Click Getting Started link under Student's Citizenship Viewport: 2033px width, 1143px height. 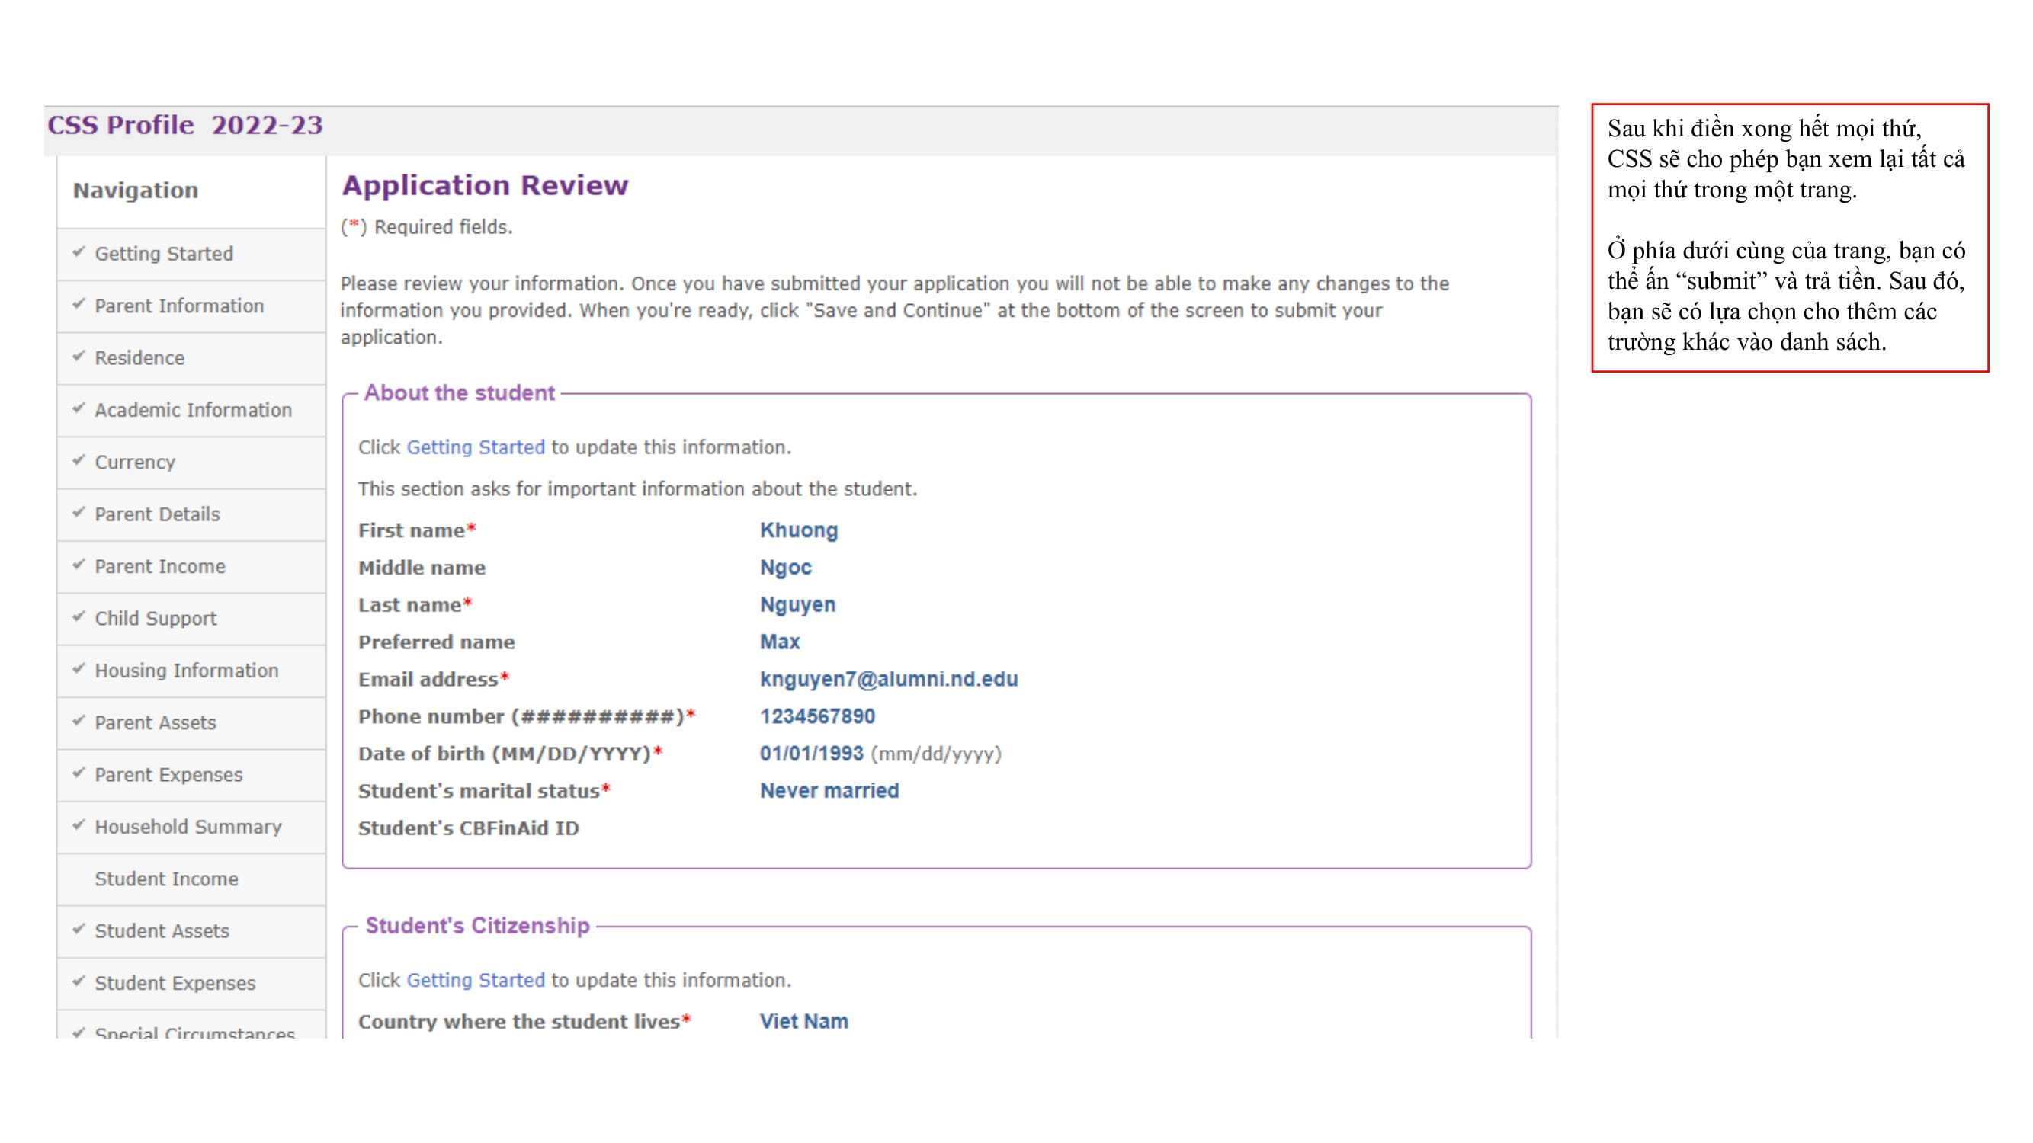[x=473, y=980]
